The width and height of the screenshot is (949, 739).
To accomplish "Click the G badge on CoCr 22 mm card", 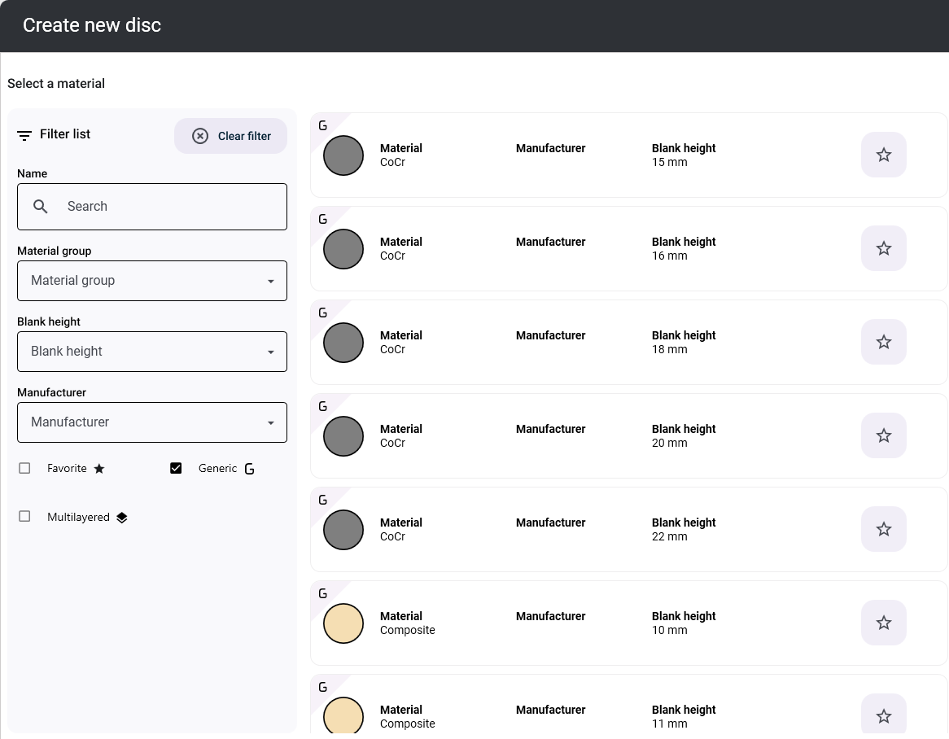I will click(x=322, y=500).
